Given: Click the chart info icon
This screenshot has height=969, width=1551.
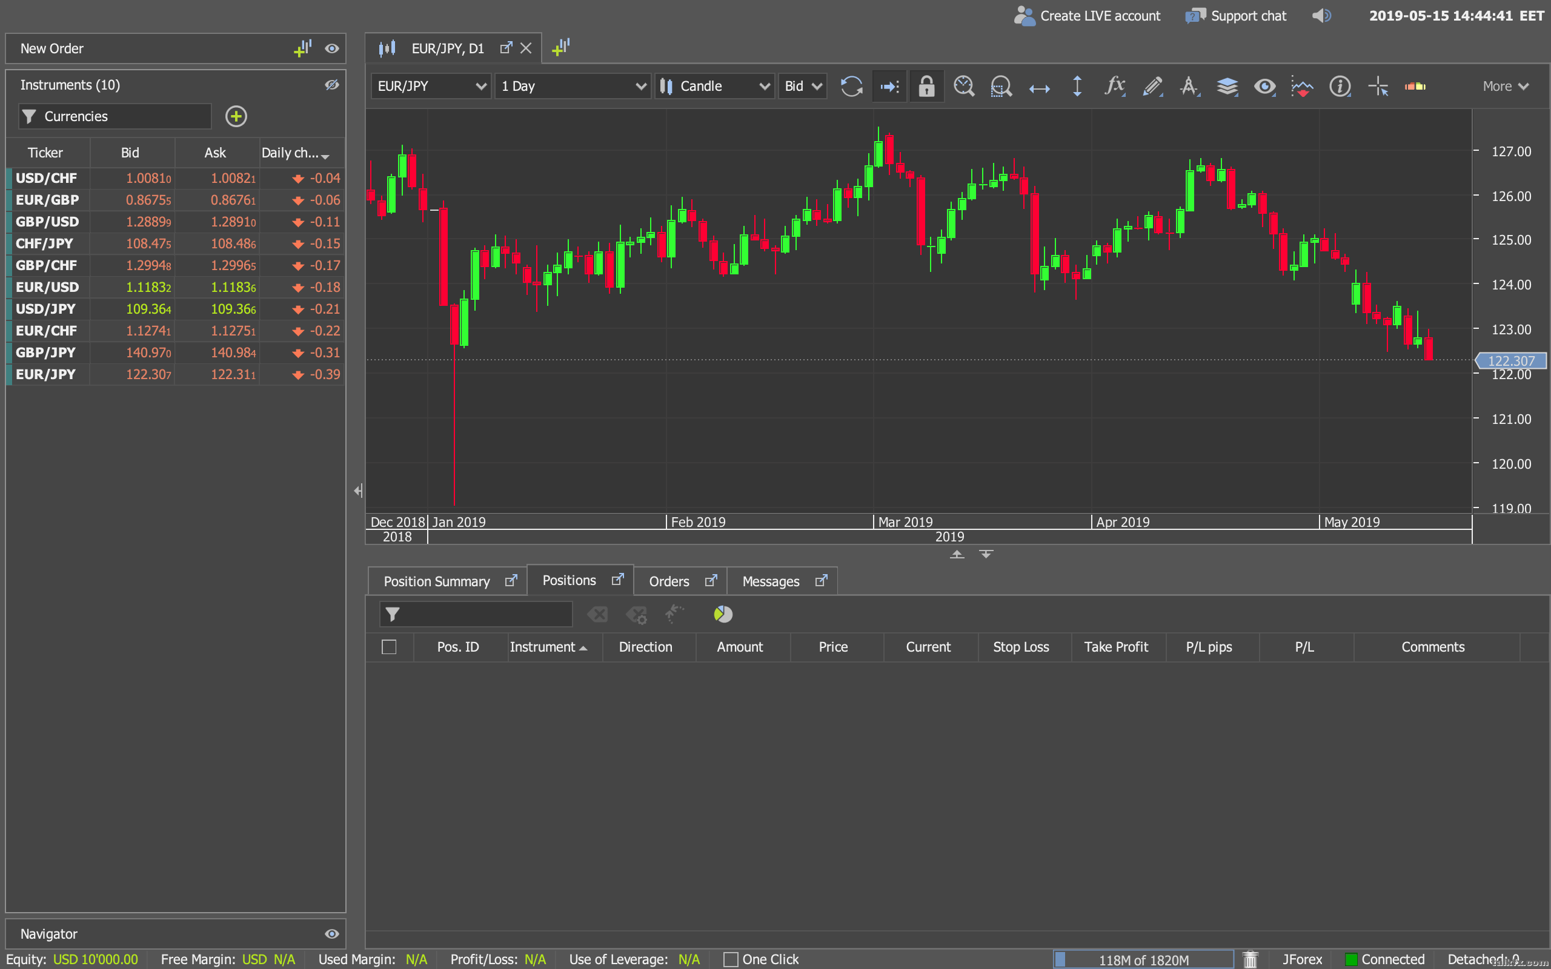Looking at the screenshot, I should 1340,86.
